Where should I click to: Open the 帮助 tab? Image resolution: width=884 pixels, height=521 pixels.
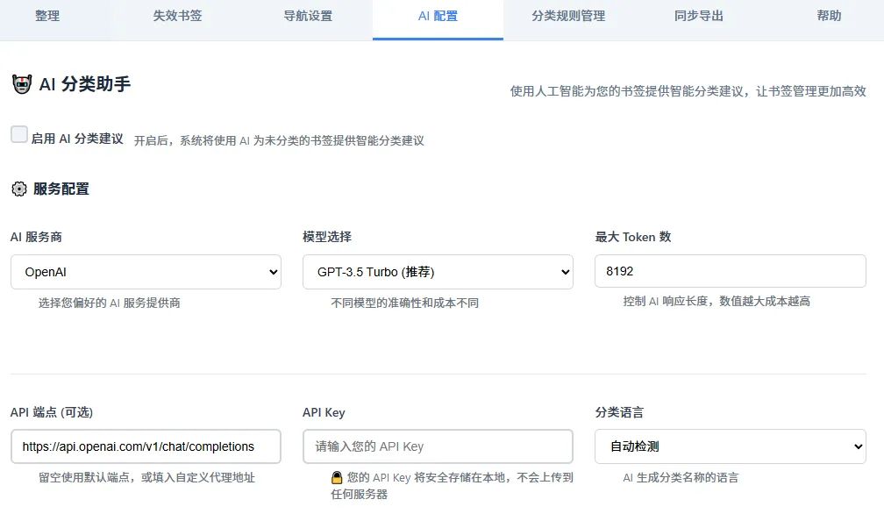829,16
